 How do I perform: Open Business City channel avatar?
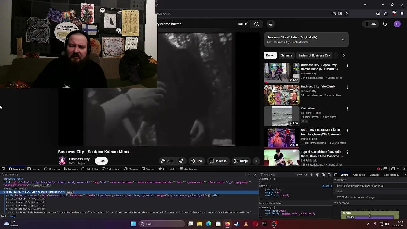point(62,161)
